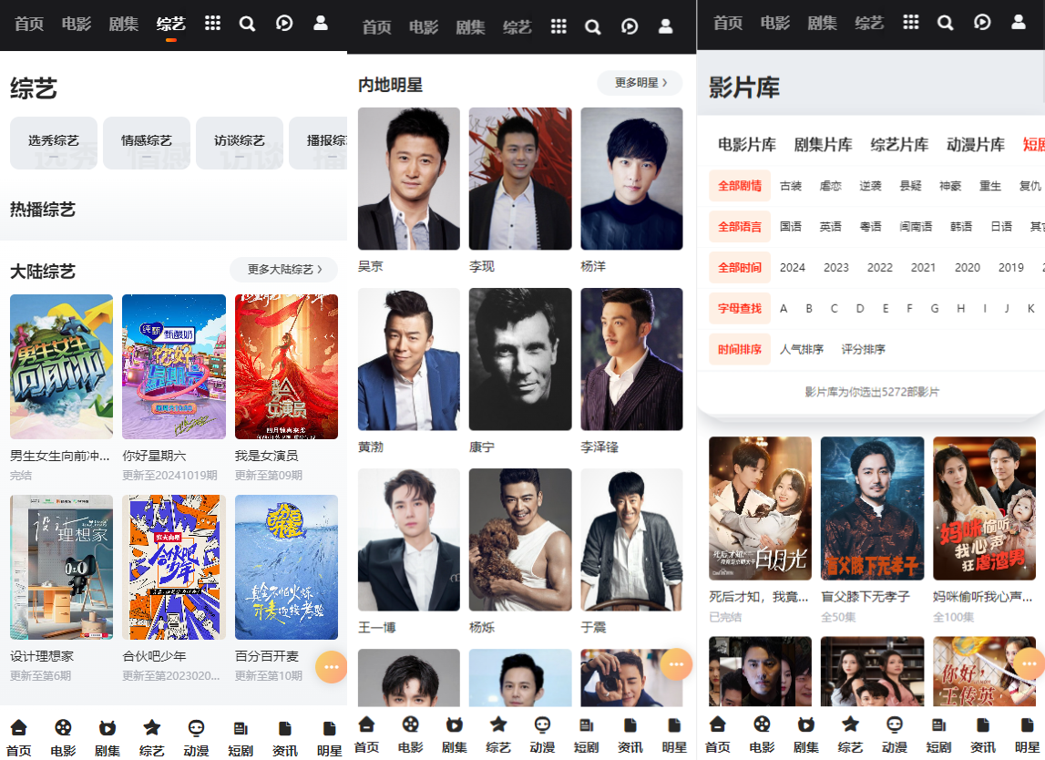Filter by letter A
1045x760 pixels.
[x=784, y=309]
